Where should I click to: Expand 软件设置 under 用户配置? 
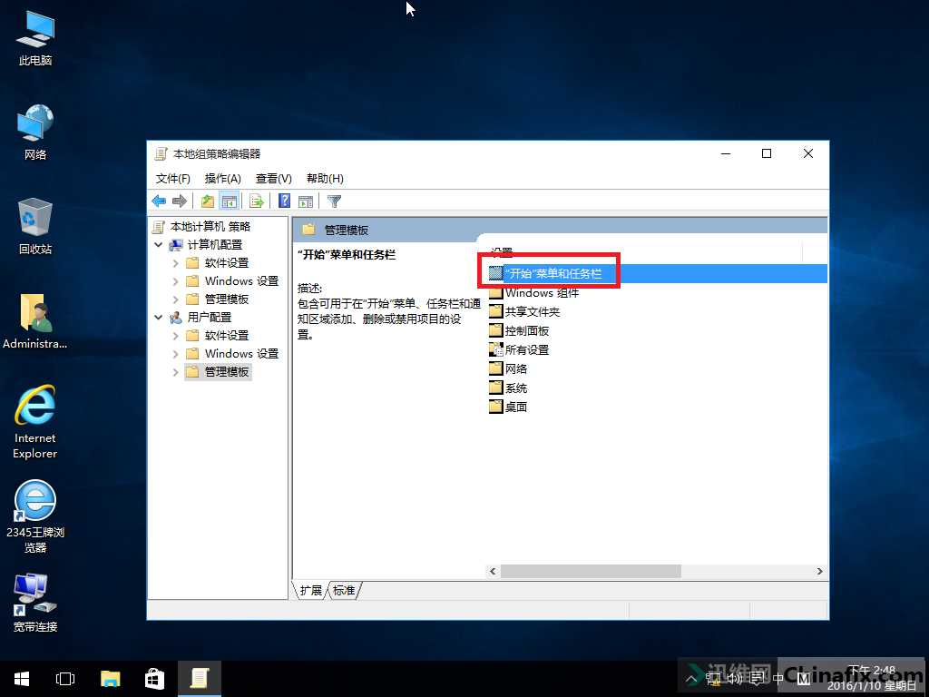click(175, 336)
